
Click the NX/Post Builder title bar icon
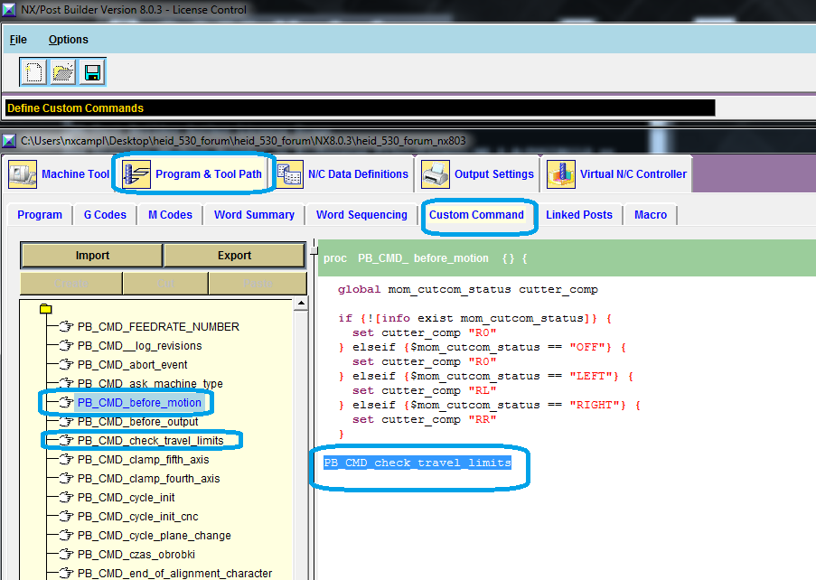[9, 10]
